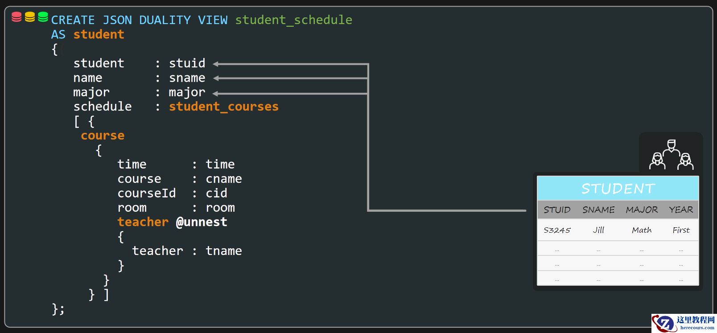Click the orange teacher keyword

tap(143, 222)
